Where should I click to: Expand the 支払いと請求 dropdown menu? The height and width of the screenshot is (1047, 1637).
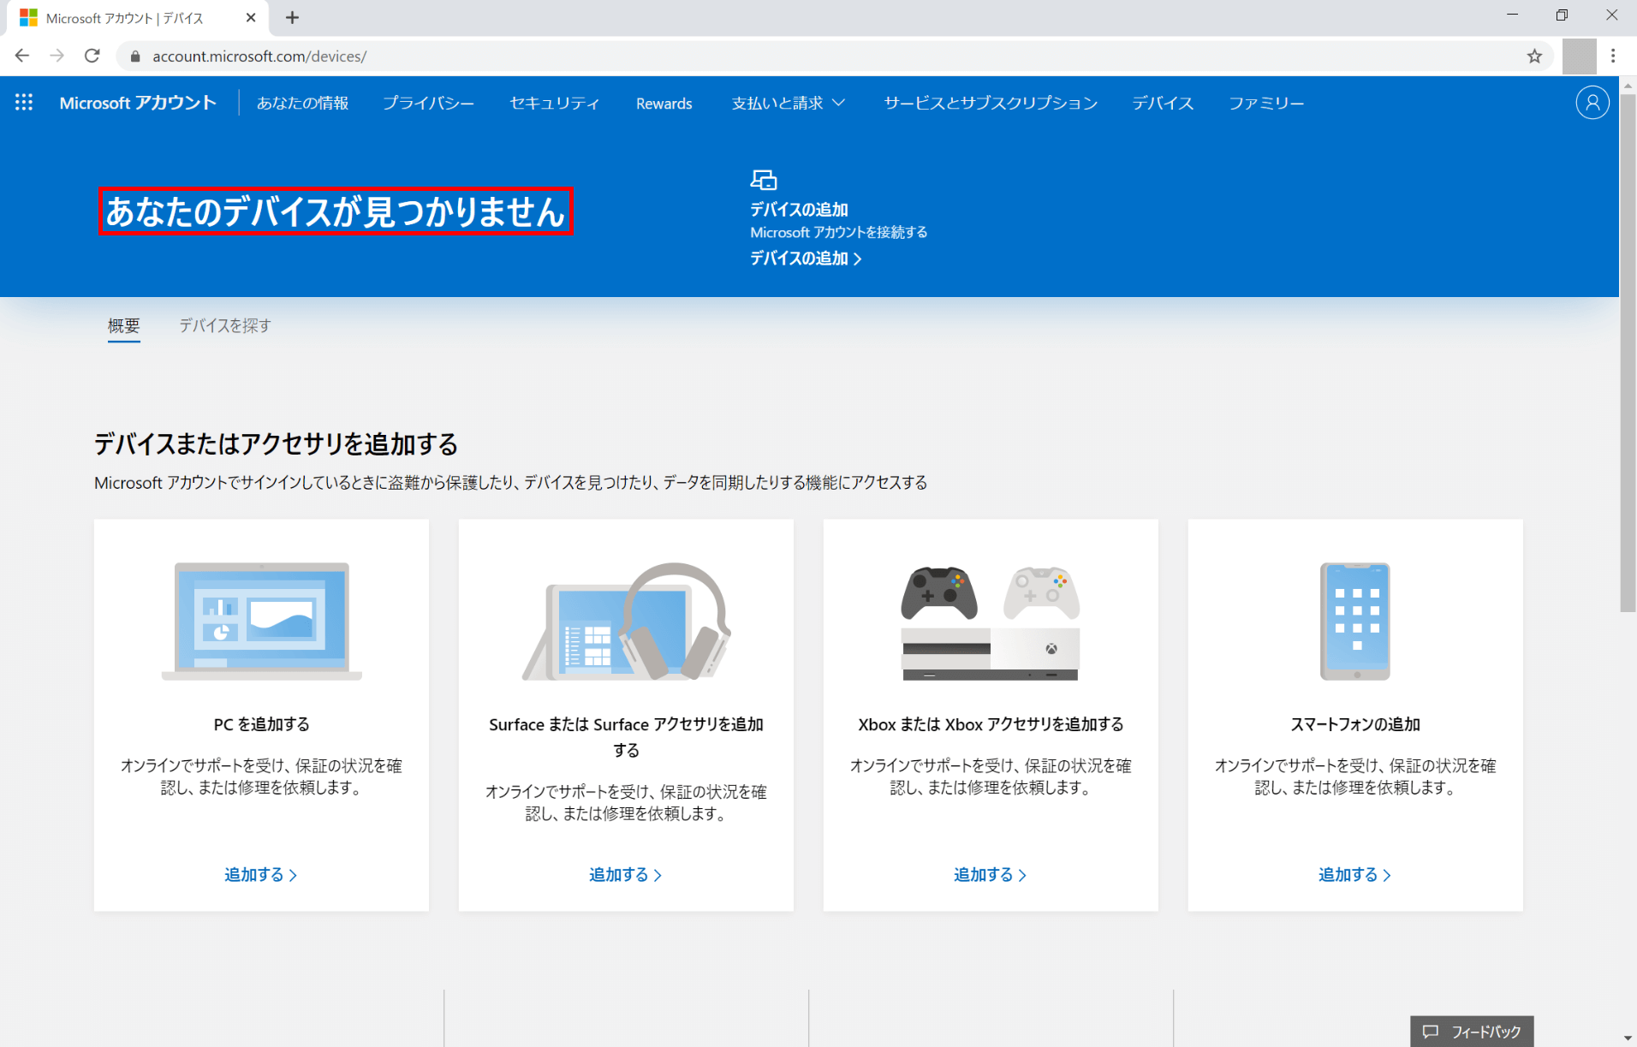pyautogui.click(x=788, y=103)
